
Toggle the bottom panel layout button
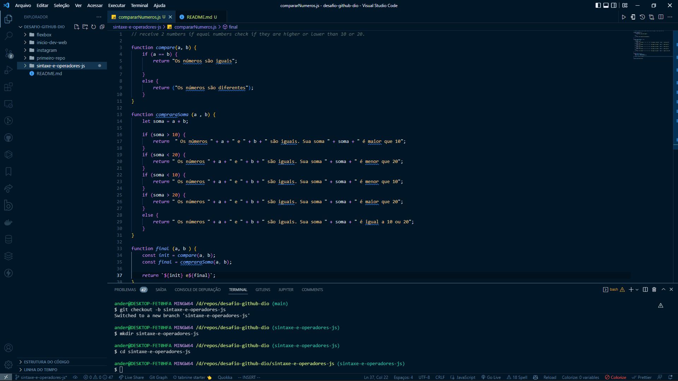click(606, 5)
